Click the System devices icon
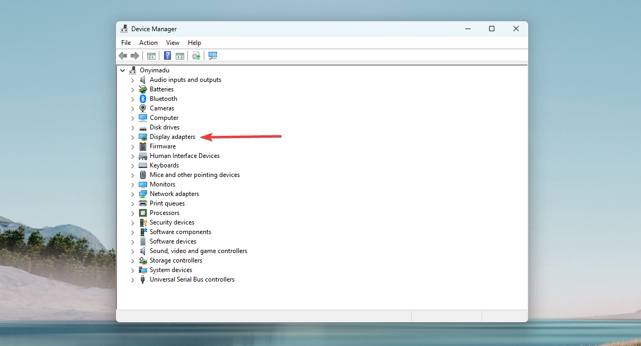Image resolution: width=641 pixels, height=346 pixels. tap(142, 270)
